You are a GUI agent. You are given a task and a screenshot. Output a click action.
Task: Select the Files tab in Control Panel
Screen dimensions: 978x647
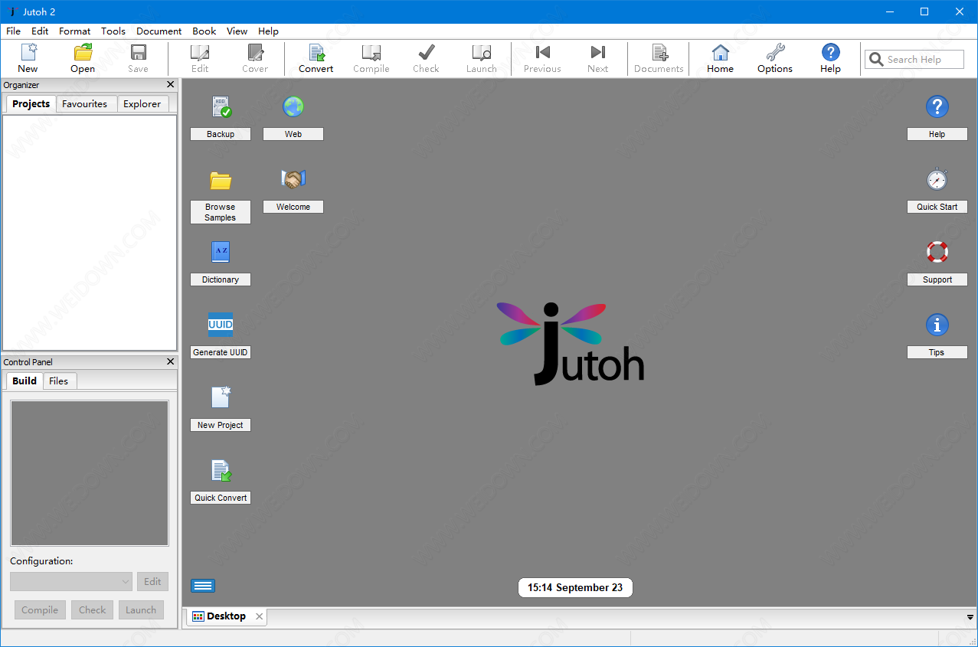tap(59, 381)
